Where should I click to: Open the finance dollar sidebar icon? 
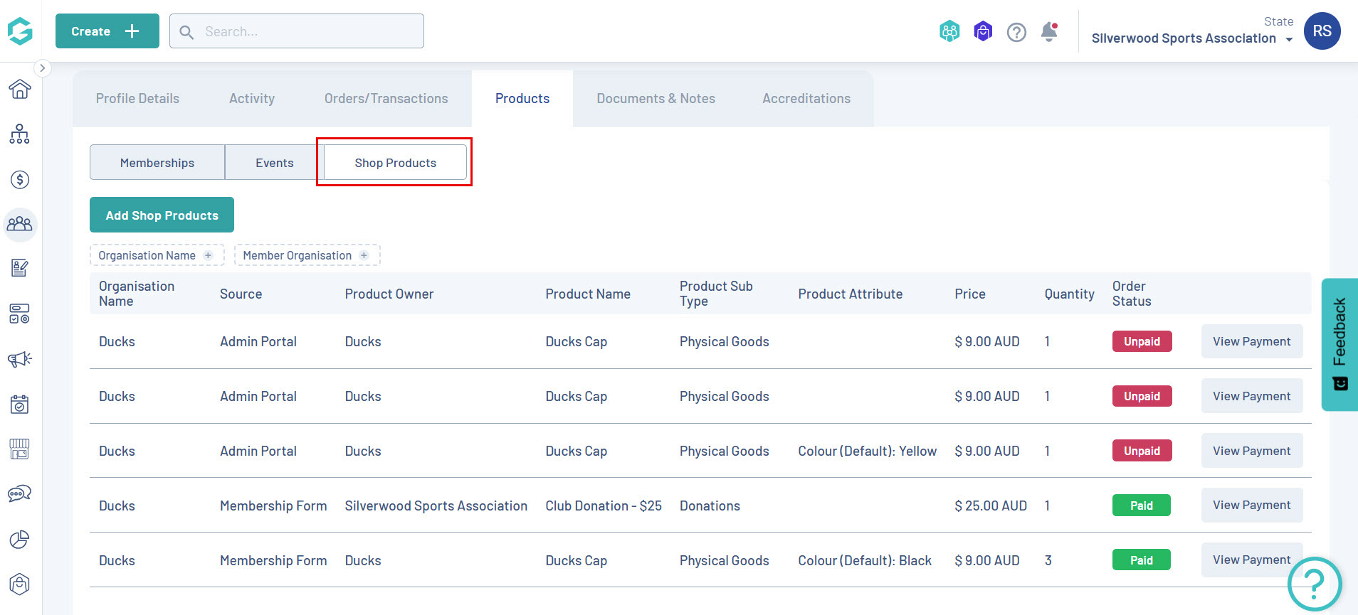tap(20, 180)
